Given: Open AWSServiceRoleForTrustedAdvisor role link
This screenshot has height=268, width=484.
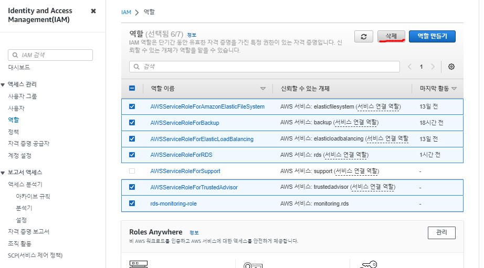Looking at the screenshot, I should 194,187.
